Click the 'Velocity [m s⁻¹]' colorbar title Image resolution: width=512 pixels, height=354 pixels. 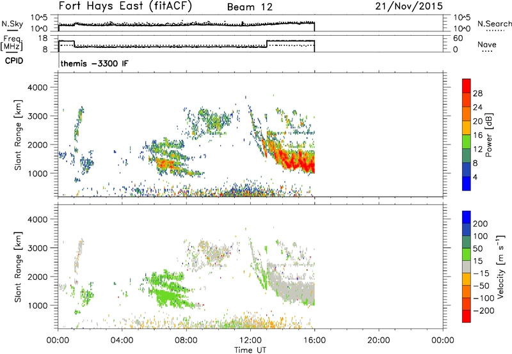501,267
